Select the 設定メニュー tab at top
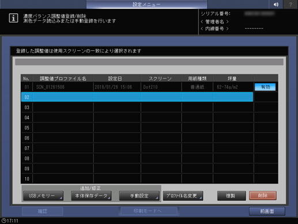Viewport: 298px width, 224px height. pos(146,4)
